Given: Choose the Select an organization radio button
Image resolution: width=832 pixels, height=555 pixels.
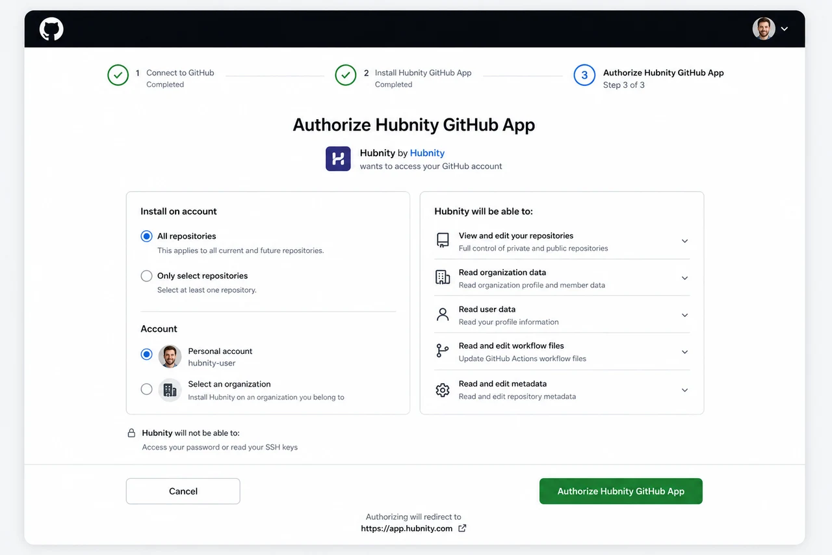Looking at the screenshot, I should click(147, 389).
